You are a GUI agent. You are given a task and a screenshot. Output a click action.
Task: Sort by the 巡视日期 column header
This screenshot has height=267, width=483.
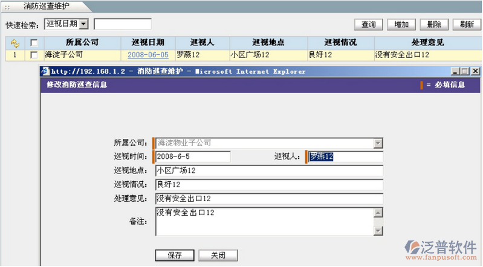pos(148,43)
